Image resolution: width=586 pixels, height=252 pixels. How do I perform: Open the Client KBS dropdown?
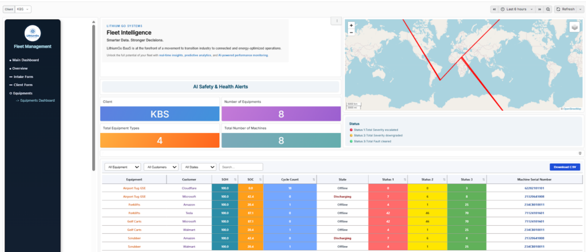23,9
